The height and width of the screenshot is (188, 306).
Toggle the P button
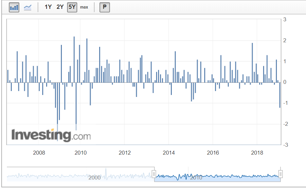point(105,8)
